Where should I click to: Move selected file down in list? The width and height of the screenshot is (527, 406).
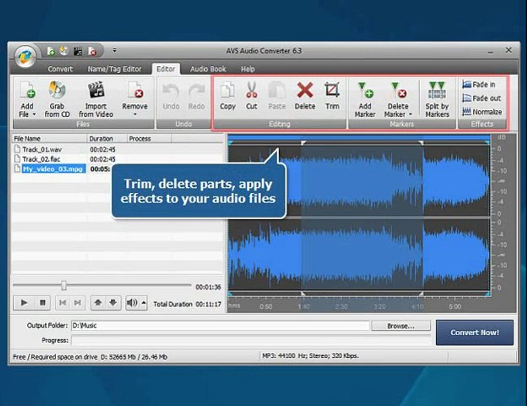tap(113, 303)
